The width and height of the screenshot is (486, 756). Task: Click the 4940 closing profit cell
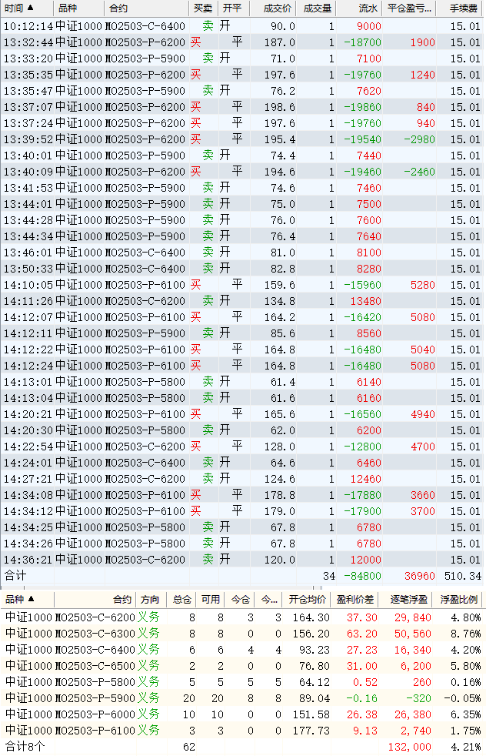422,414
